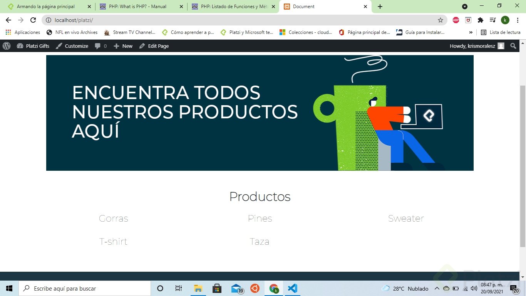Open the Aplicaciones bookmarks shortcut
Image resolution: width=526 pixels, height=296 pixels.
point(23,32)
